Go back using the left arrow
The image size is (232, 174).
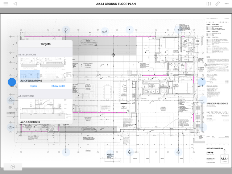pyautogui.click(x=15, y=4)
